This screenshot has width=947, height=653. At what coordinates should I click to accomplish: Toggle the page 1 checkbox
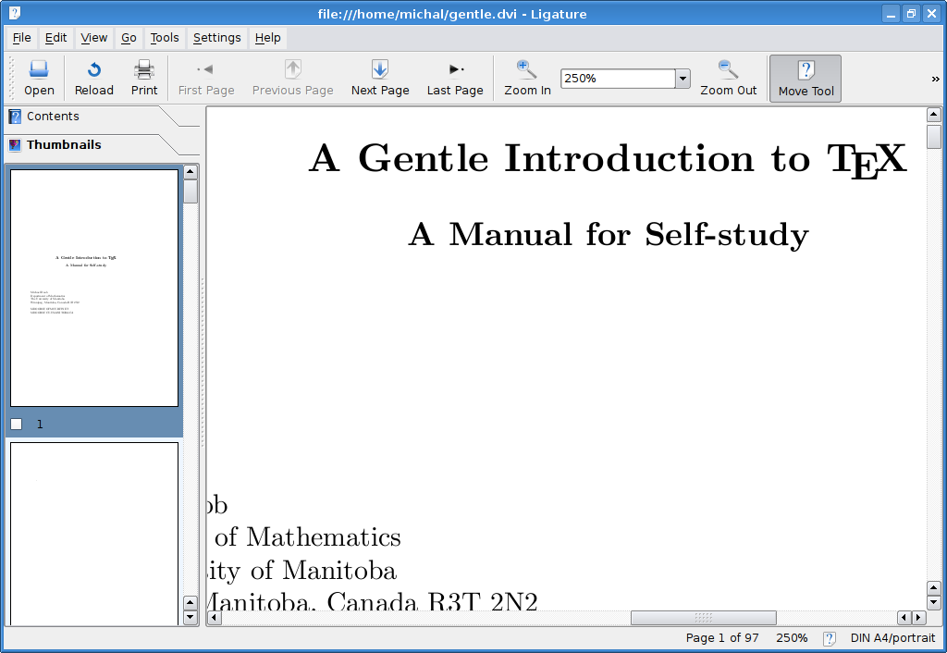17,424
